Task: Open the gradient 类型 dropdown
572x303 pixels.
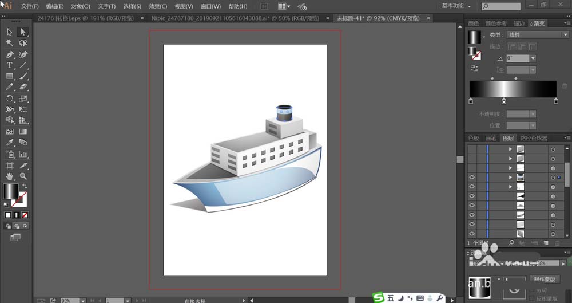Action: click(x=538, y=35)
